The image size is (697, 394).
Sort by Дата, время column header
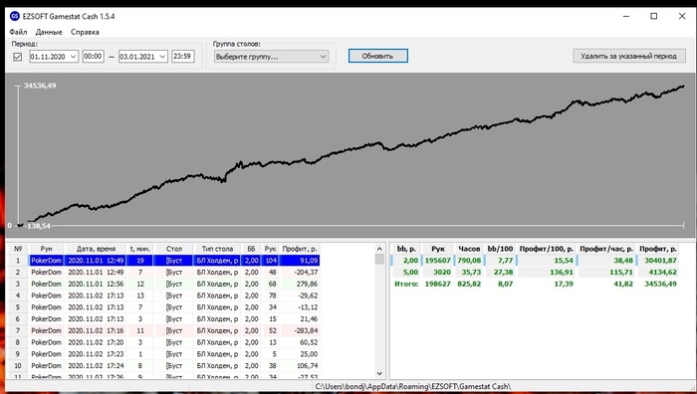click(96, 249)
